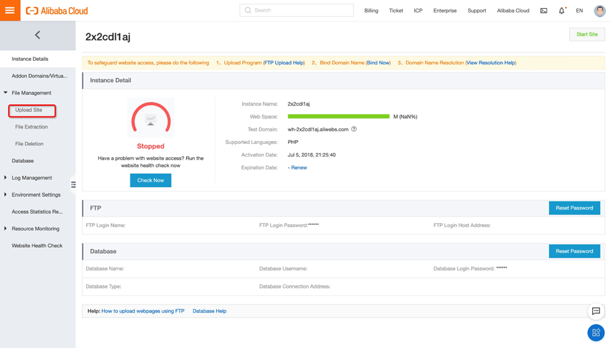This screenshot has height=348, width=611.
Task: Click the user avatar icon
Action: [599, 11]
